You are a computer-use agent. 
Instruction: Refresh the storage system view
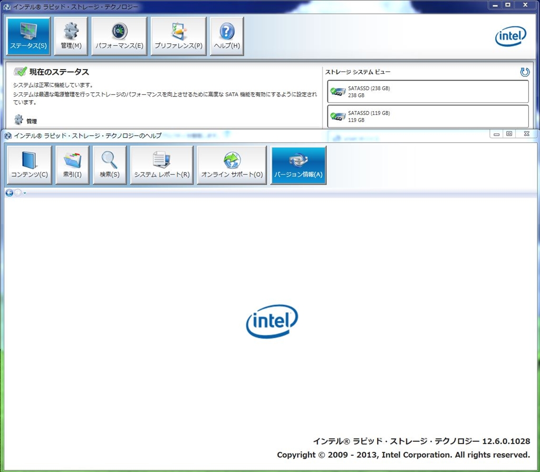[x=524, y=72]
